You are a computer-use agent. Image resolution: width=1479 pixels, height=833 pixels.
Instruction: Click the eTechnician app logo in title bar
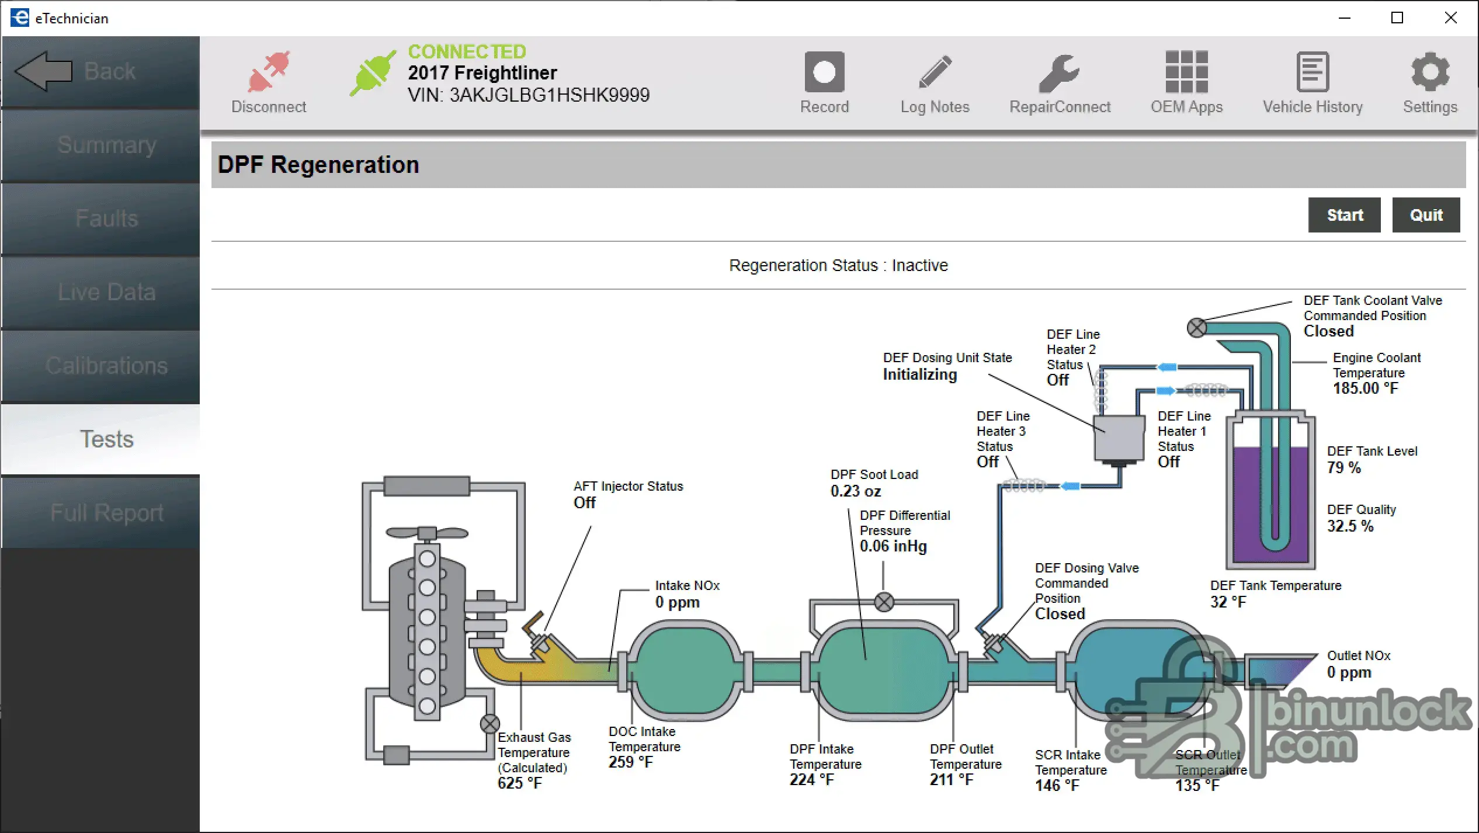19,18
